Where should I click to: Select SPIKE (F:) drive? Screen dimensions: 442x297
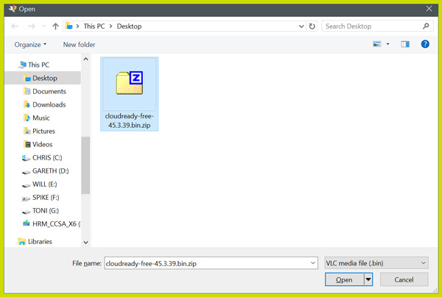[x=41, y=197]
